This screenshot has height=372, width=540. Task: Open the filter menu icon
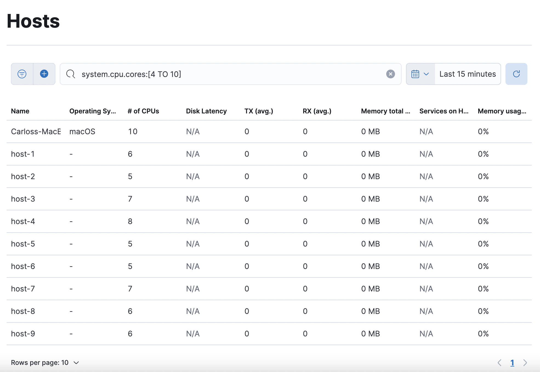[22, 74]
